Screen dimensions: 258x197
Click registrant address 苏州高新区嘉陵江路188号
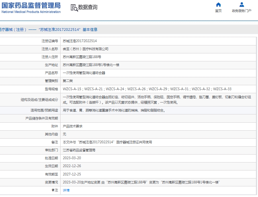point(82,57)
